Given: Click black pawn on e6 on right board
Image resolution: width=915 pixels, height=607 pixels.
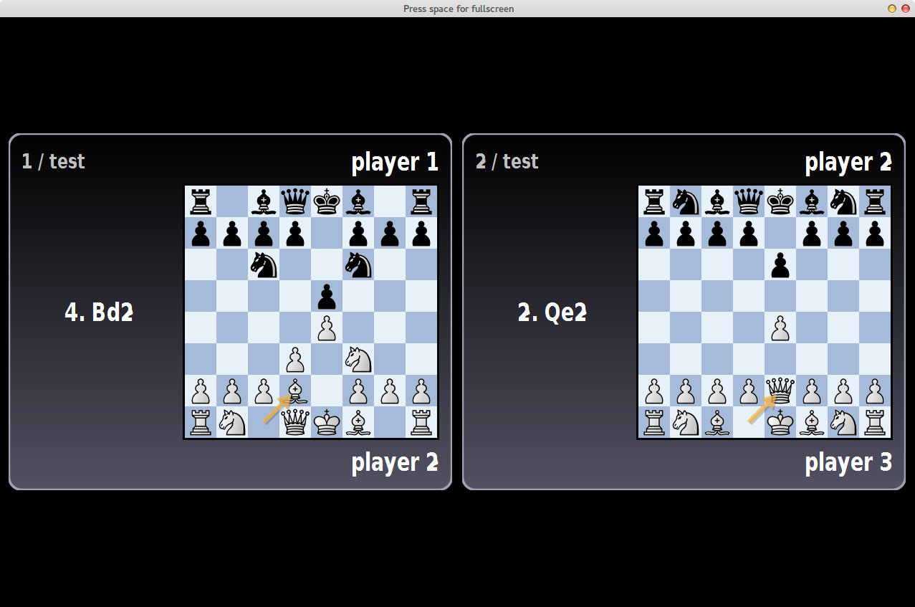Looking at the screenshot, I should click(780, 264).
